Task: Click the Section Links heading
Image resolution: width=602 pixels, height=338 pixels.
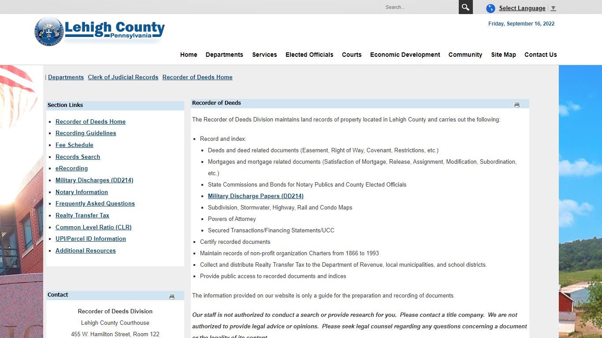Action: point(65,105)
